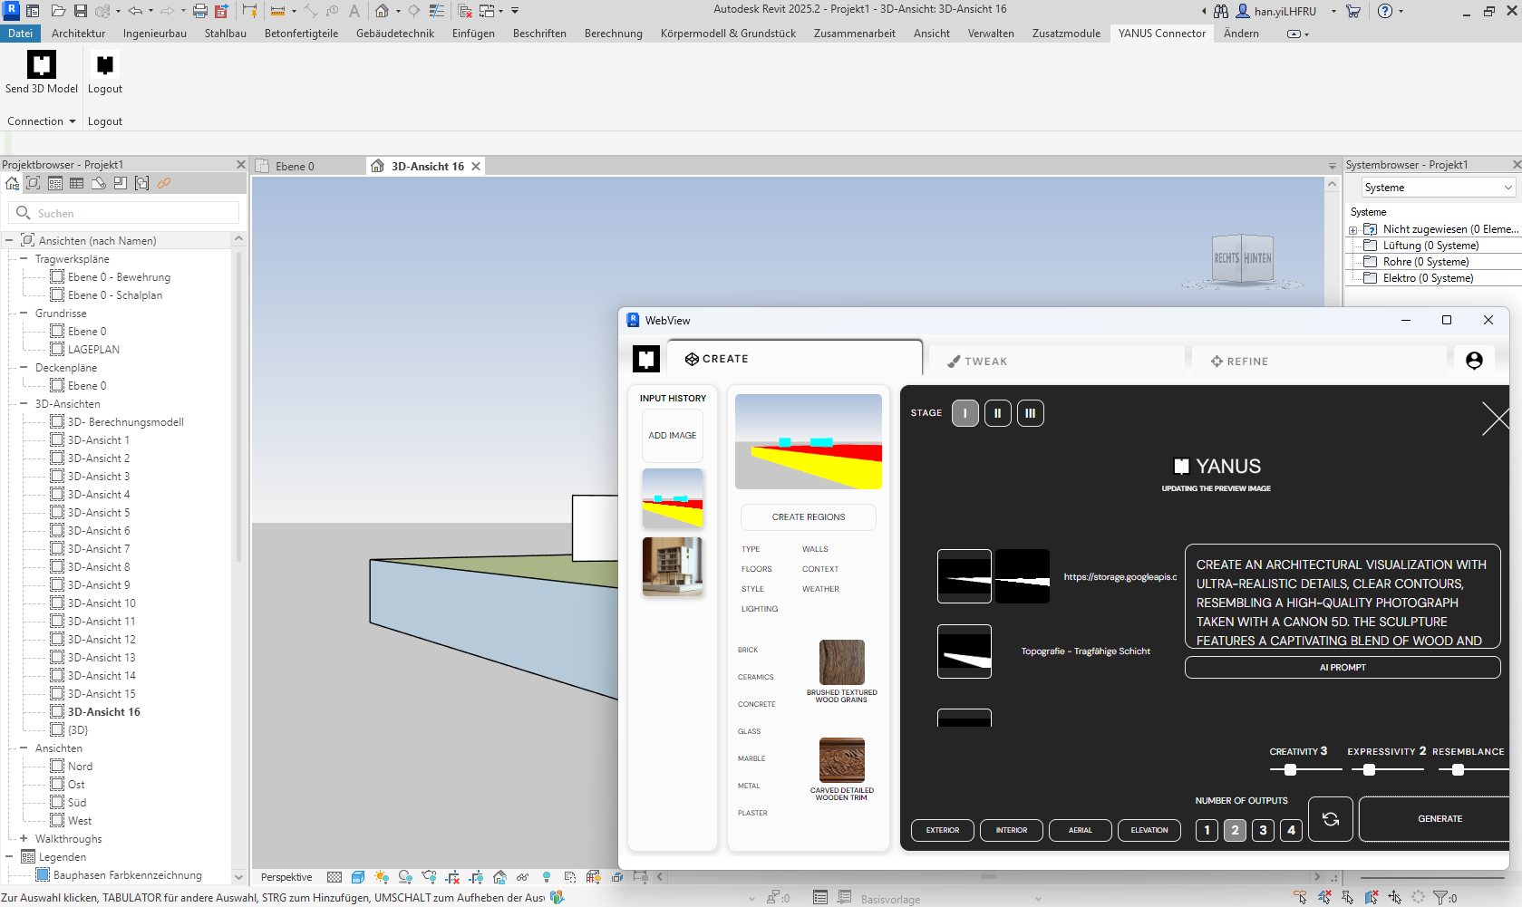Screen dimensions: 1522x907
Task: Click the CREATE REGIONS button
Action: click(809, 517)
